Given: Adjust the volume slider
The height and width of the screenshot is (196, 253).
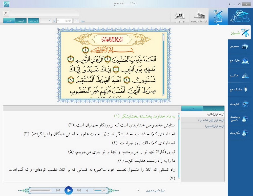Looking at the screenshot, I should click(x=99, y=190).
